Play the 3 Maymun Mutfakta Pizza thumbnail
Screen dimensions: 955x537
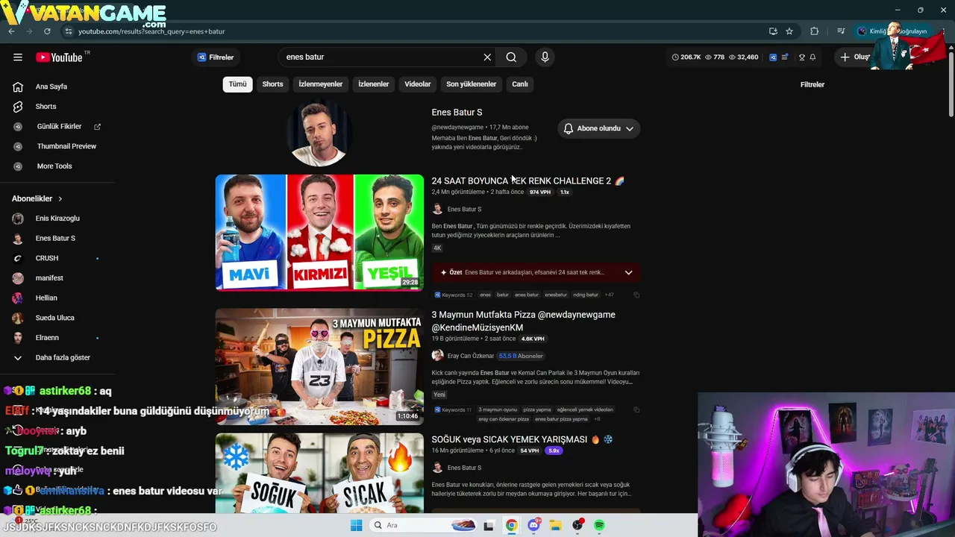319,367
